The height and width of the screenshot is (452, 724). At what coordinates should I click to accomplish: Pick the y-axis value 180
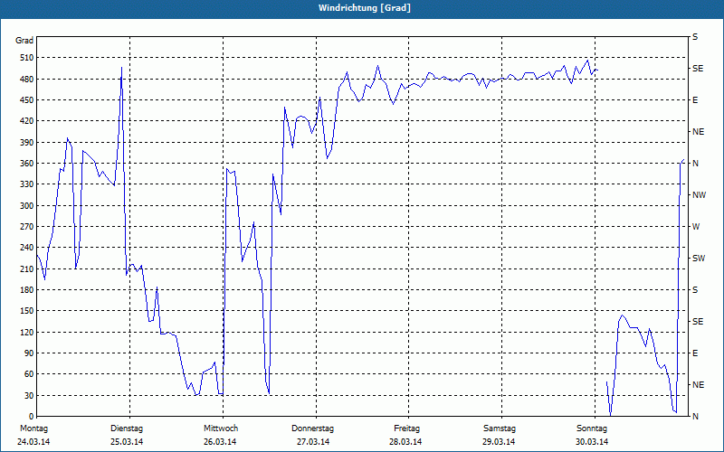click(27, 290)
